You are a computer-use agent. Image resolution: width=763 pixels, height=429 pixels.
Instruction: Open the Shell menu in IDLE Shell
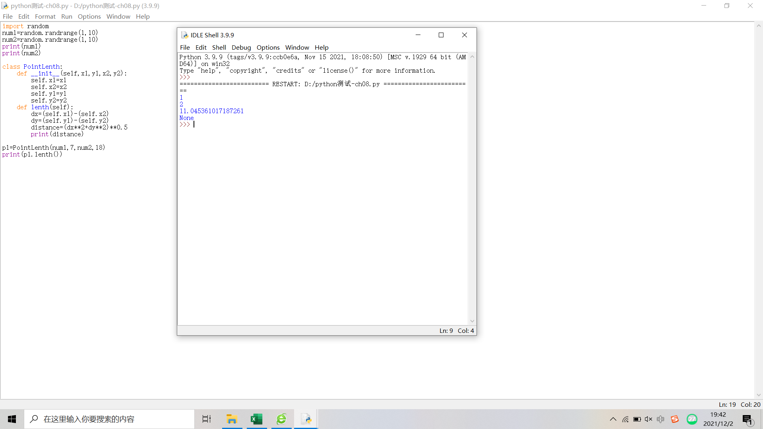pos(219,47)
